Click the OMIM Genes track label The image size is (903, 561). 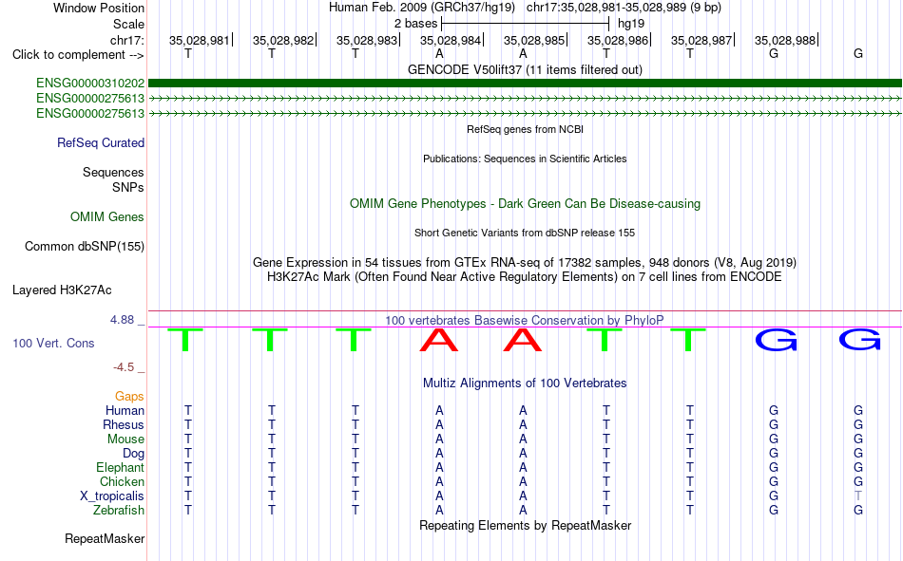106,217
